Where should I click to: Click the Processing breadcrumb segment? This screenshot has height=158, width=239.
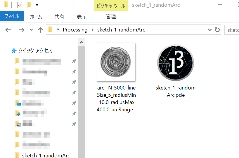click(75, 30)
